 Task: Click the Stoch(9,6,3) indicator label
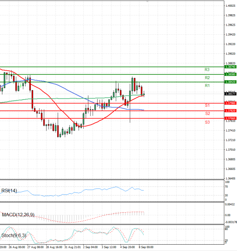(14, 236)
